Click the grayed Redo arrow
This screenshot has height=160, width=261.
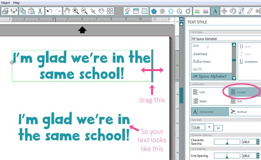(x=58, y=11)
